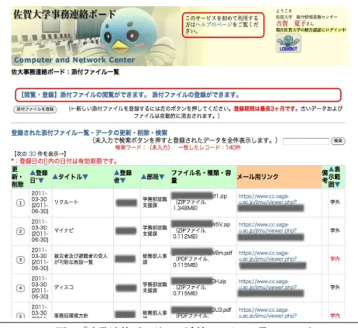Click 総務部人事課 in the 被災者及び避難者 row

[155, 259]
